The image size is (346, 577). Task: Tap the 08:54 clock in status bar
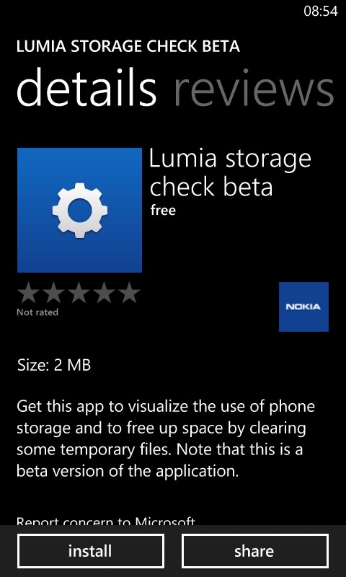(x=321, y=12)
